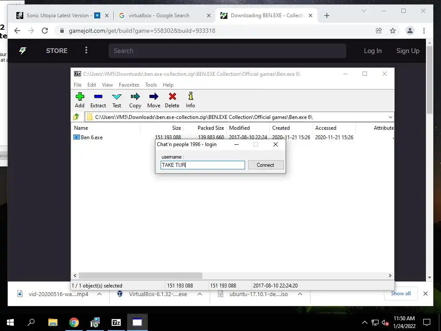Open the Game Jolt lightning logo

[23, 51]
